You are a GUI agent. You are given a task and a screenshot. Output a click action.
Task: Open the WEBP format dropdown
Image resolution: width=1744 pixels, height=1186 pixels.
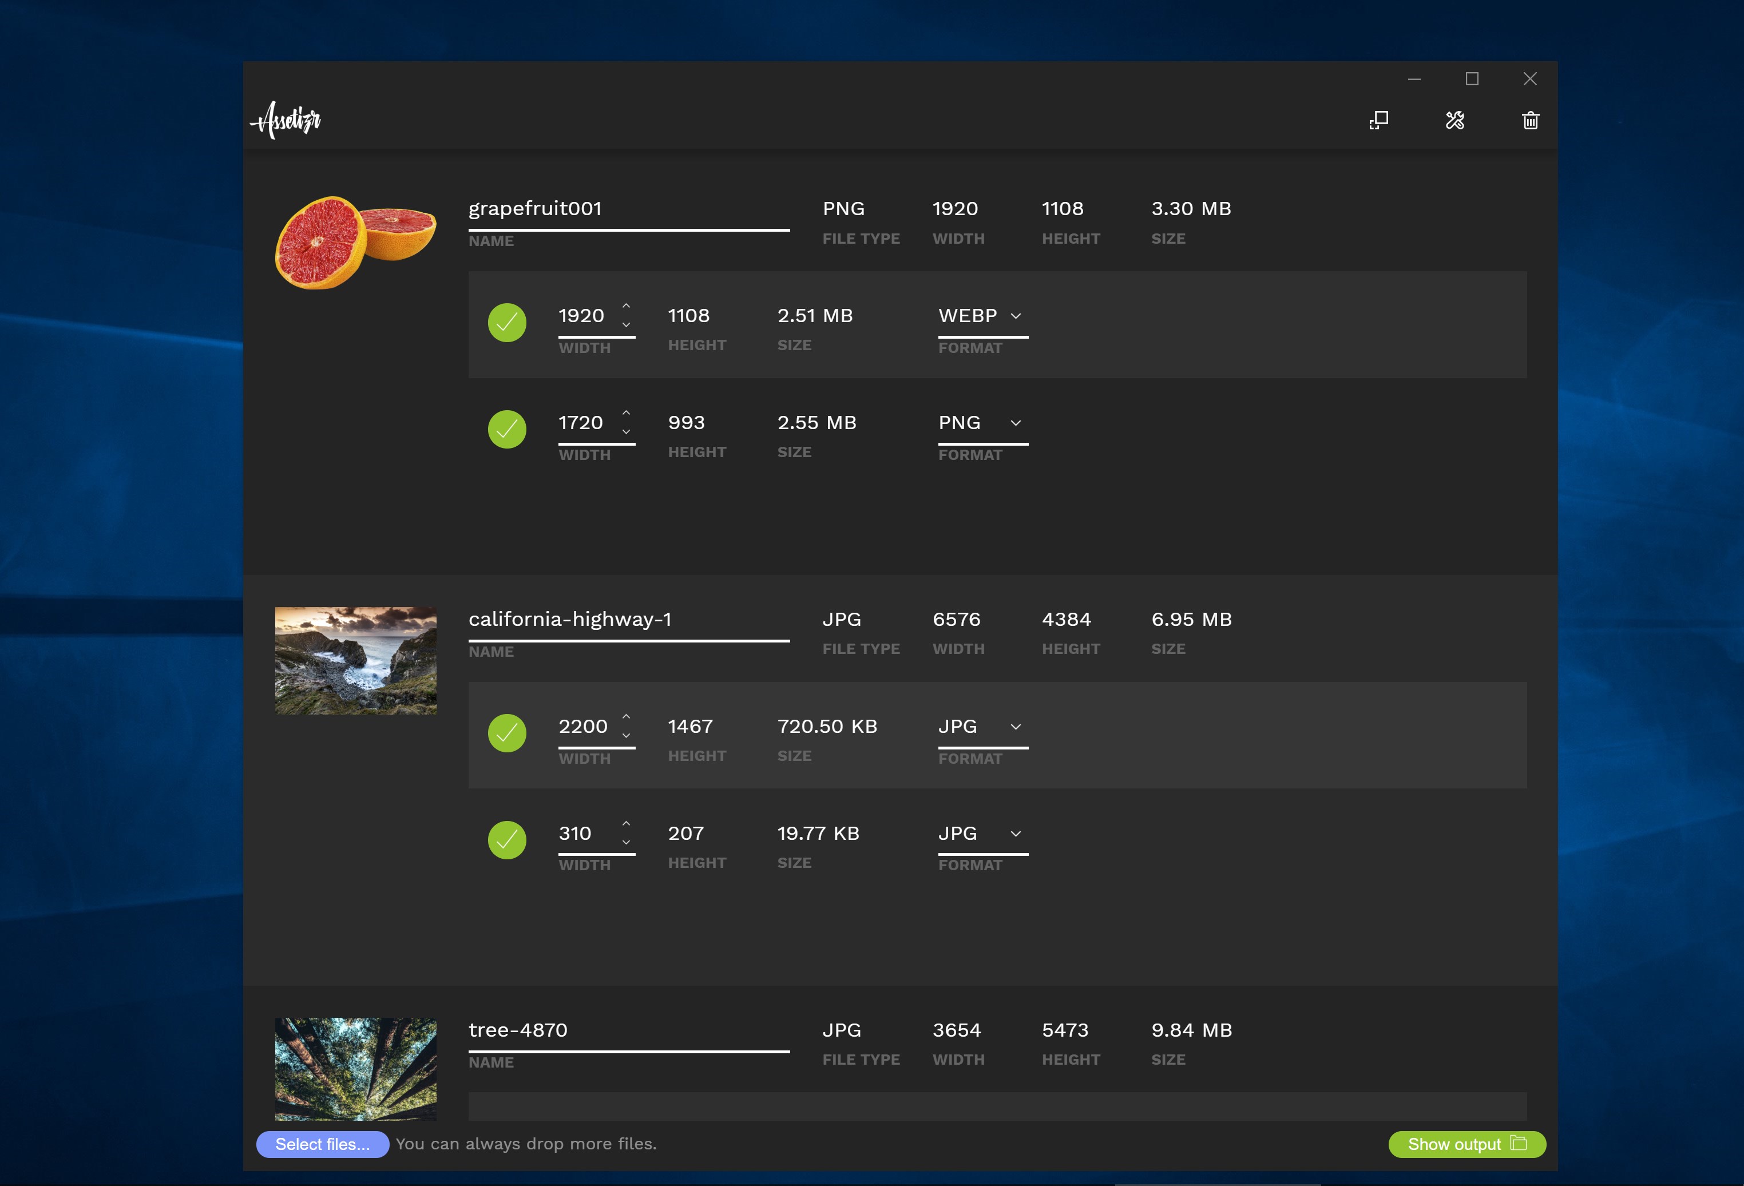[x=981, y=316]
